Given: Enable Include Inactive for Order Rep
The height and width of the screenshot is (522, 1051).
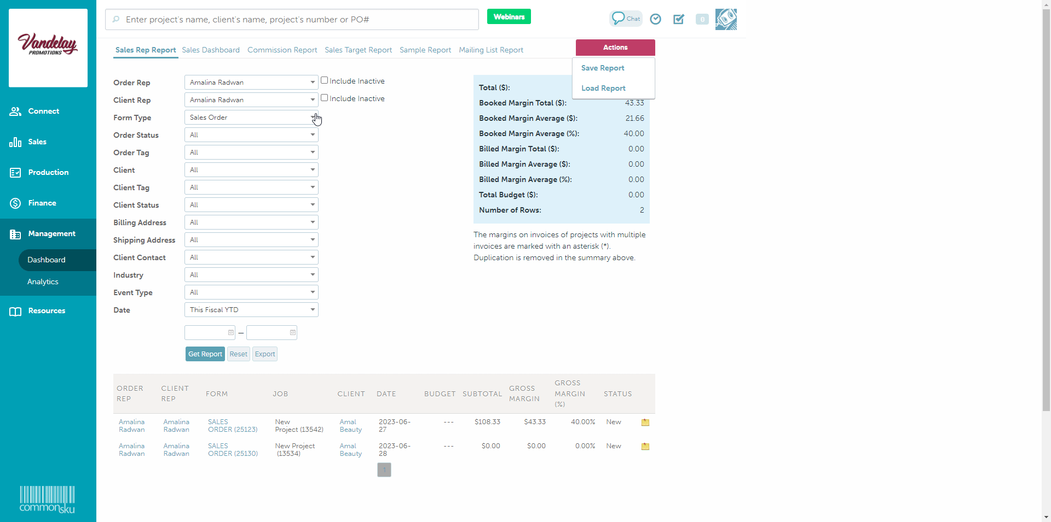Looking at the screenshot, I should pos(325,80).
